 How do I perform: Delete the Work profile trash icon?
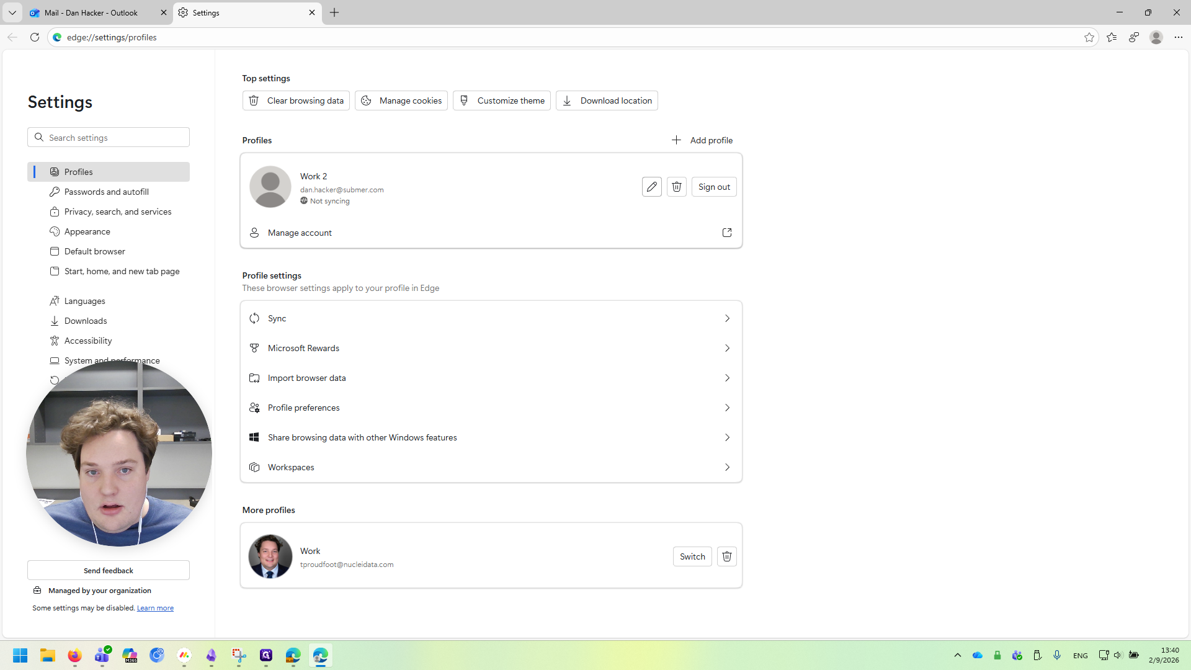[x=727, y=556]
